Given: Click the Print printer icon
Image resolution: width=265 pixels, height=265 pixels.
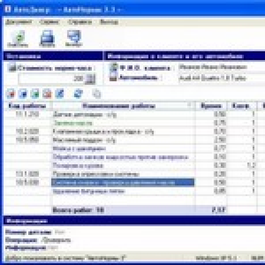Looking at the screenshot, I should (x=46, y=38).
